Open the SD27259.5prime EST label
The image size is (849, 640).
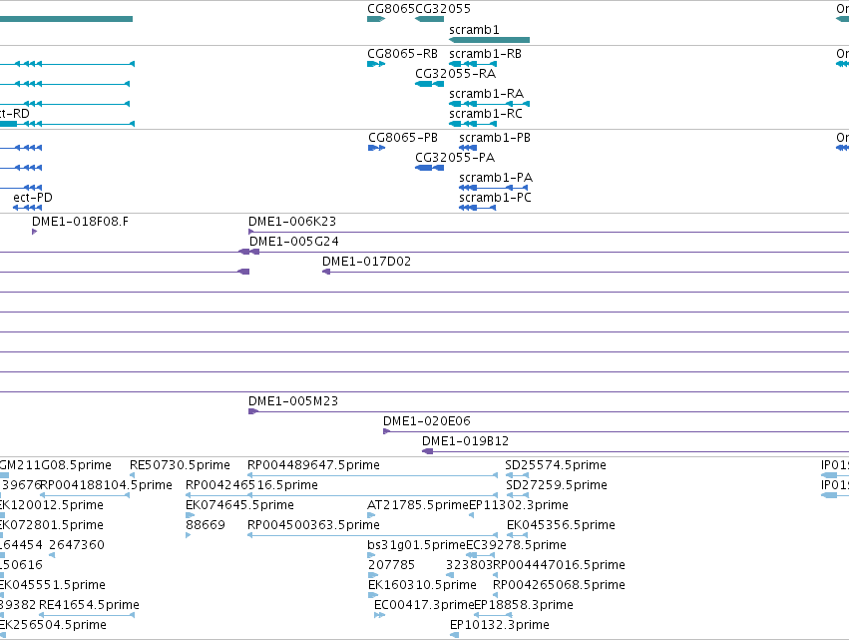click(x=556, y=485)
